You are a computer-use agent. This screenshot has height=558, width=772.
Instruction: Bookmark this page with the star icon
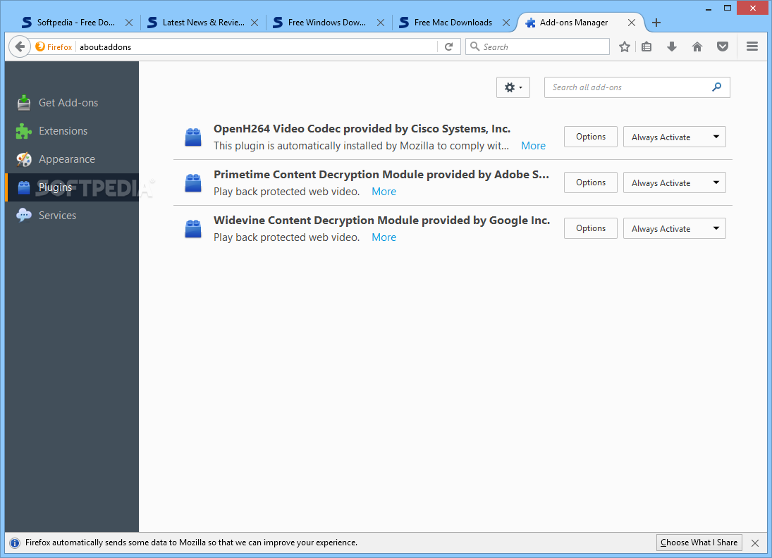click(x=624, y=46)
